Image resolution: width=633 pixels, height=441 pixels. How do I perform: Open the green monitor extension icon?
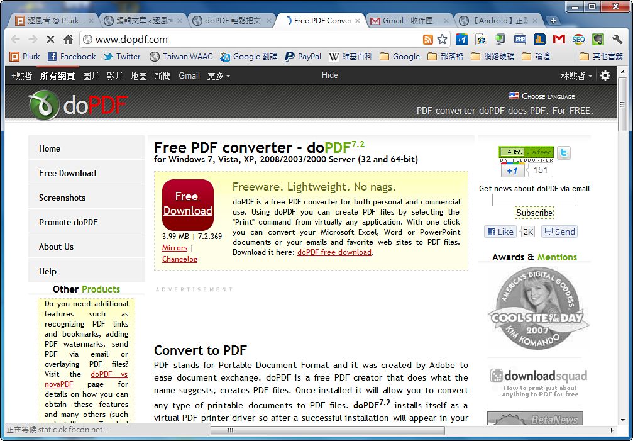(x=500, y=39)
